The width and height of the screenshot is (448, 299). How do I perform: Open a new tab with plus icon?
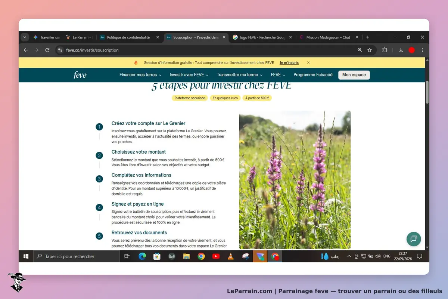368,37
